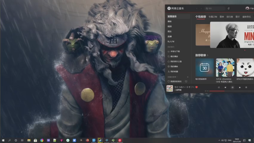Switch to the 排行榜 (charts) tab
Viewport: 254px width, 143px height.
[x=230, y=17]
